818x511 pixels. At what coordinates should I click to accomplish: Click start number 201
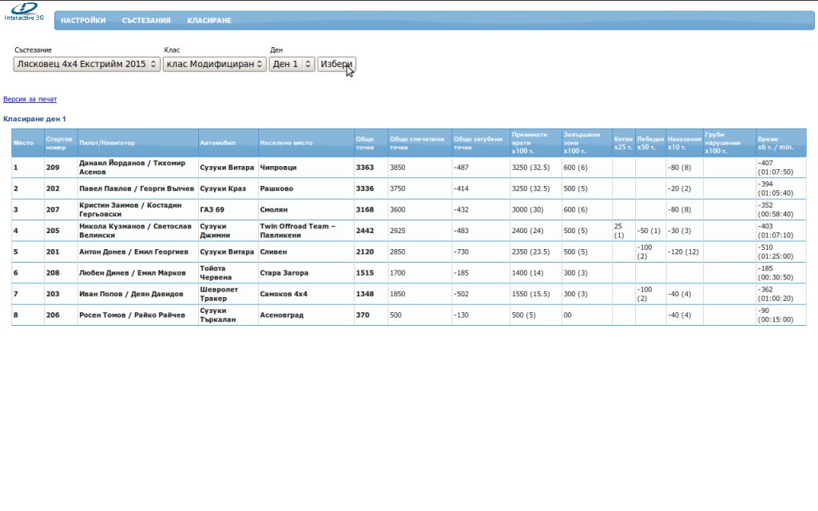53,252
